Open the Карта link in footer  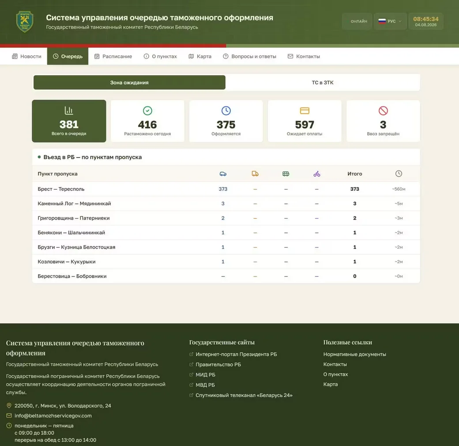(331, 384)
